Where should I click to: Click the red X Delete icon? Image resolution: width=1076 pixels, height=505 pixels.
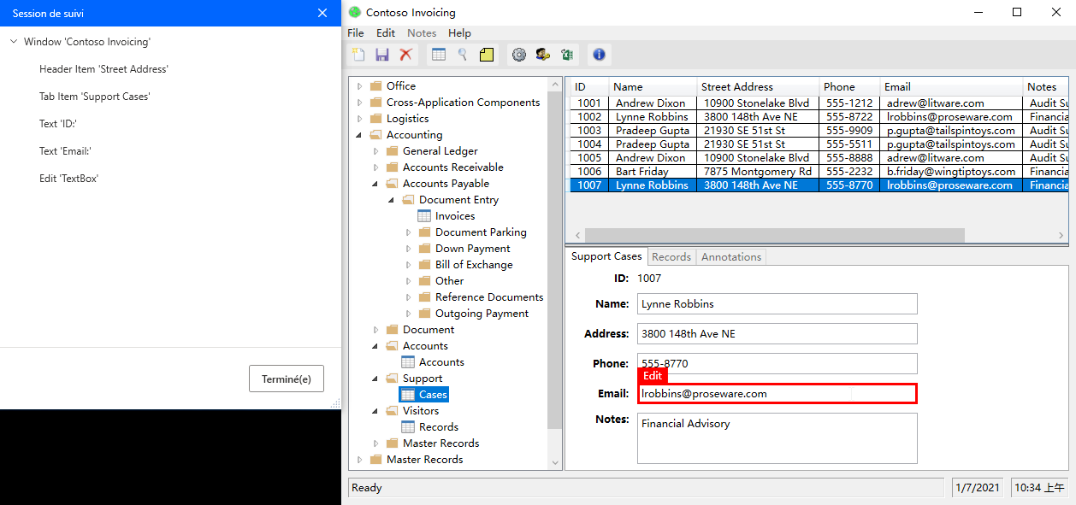tap(406, 55)
